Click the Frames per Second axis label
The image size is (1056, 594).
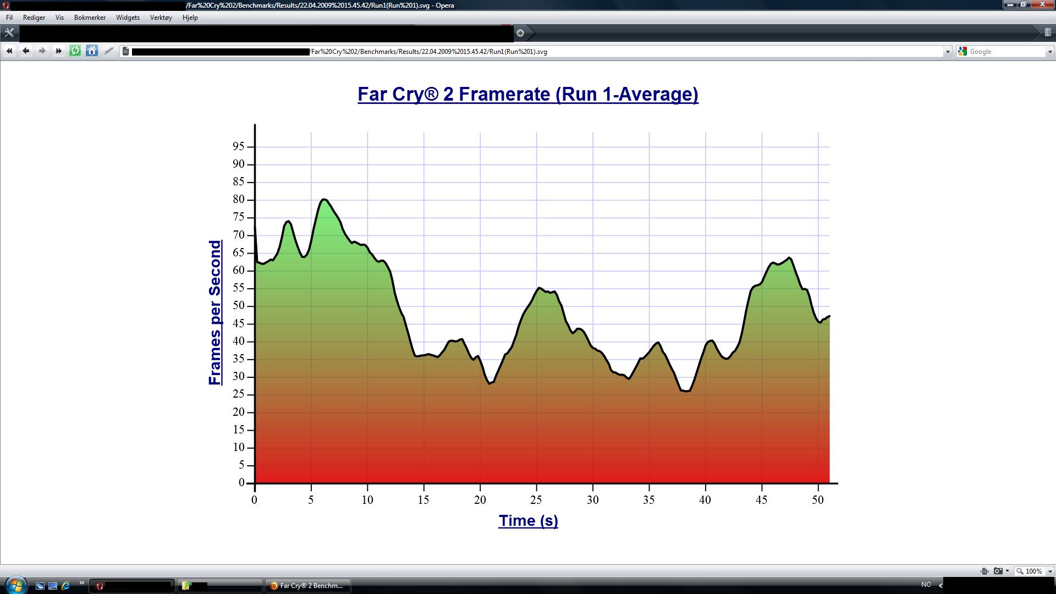(215, 312)
